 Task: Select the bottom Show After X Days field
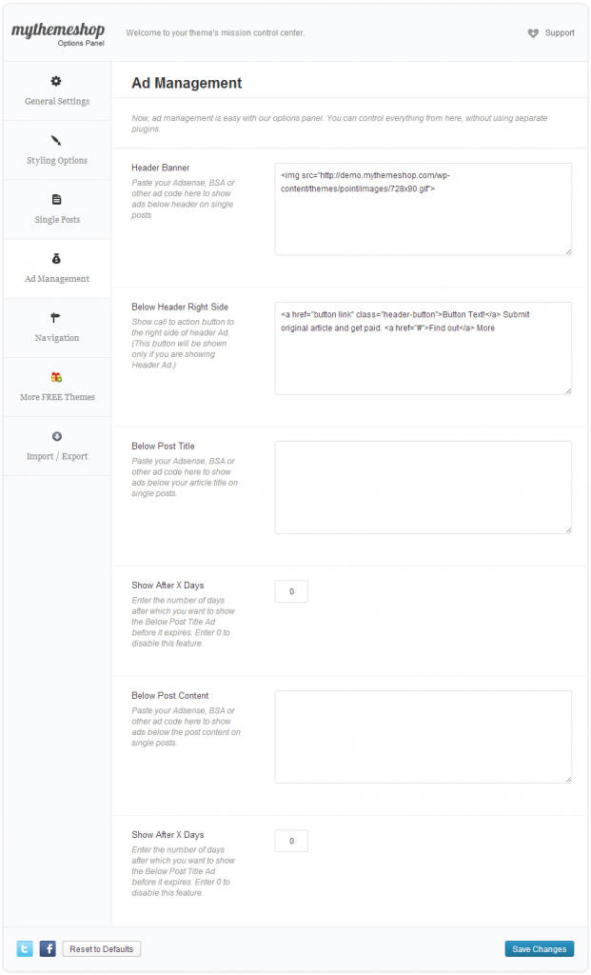[290, 840]
